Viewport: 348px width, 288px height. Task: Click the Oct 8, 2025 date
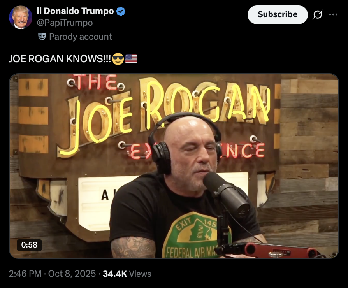click(x=72, y=274)
